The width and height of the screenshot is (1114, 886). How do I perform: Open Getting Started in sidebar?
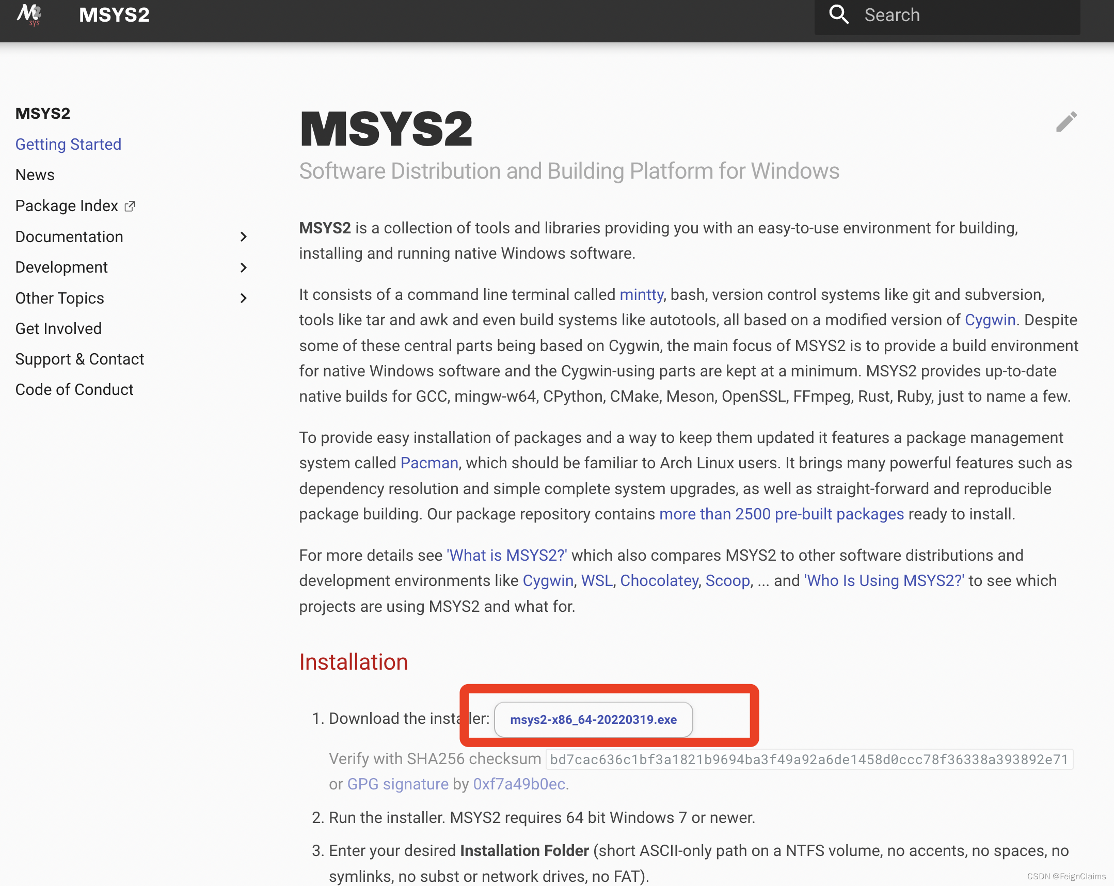pyautogui.click(x=68, y=144)
